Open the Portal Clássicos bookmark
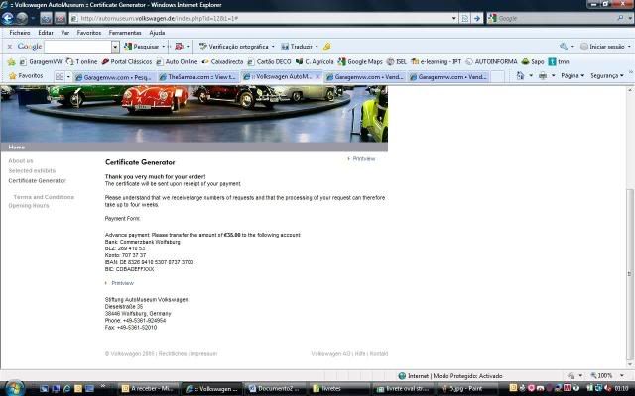Image resolution: width=635 pixels, height=396 pixels. pyautogui.click(x=126, y=61)
